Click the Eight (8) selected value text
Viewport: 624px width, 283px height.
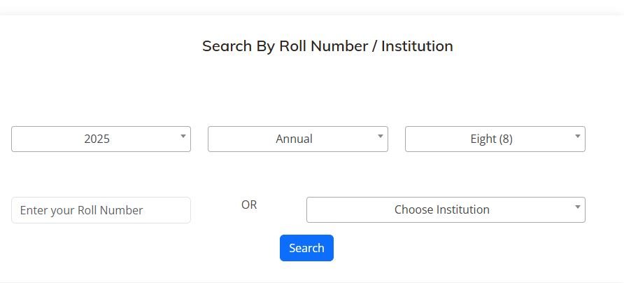click(x=491, y=139)
